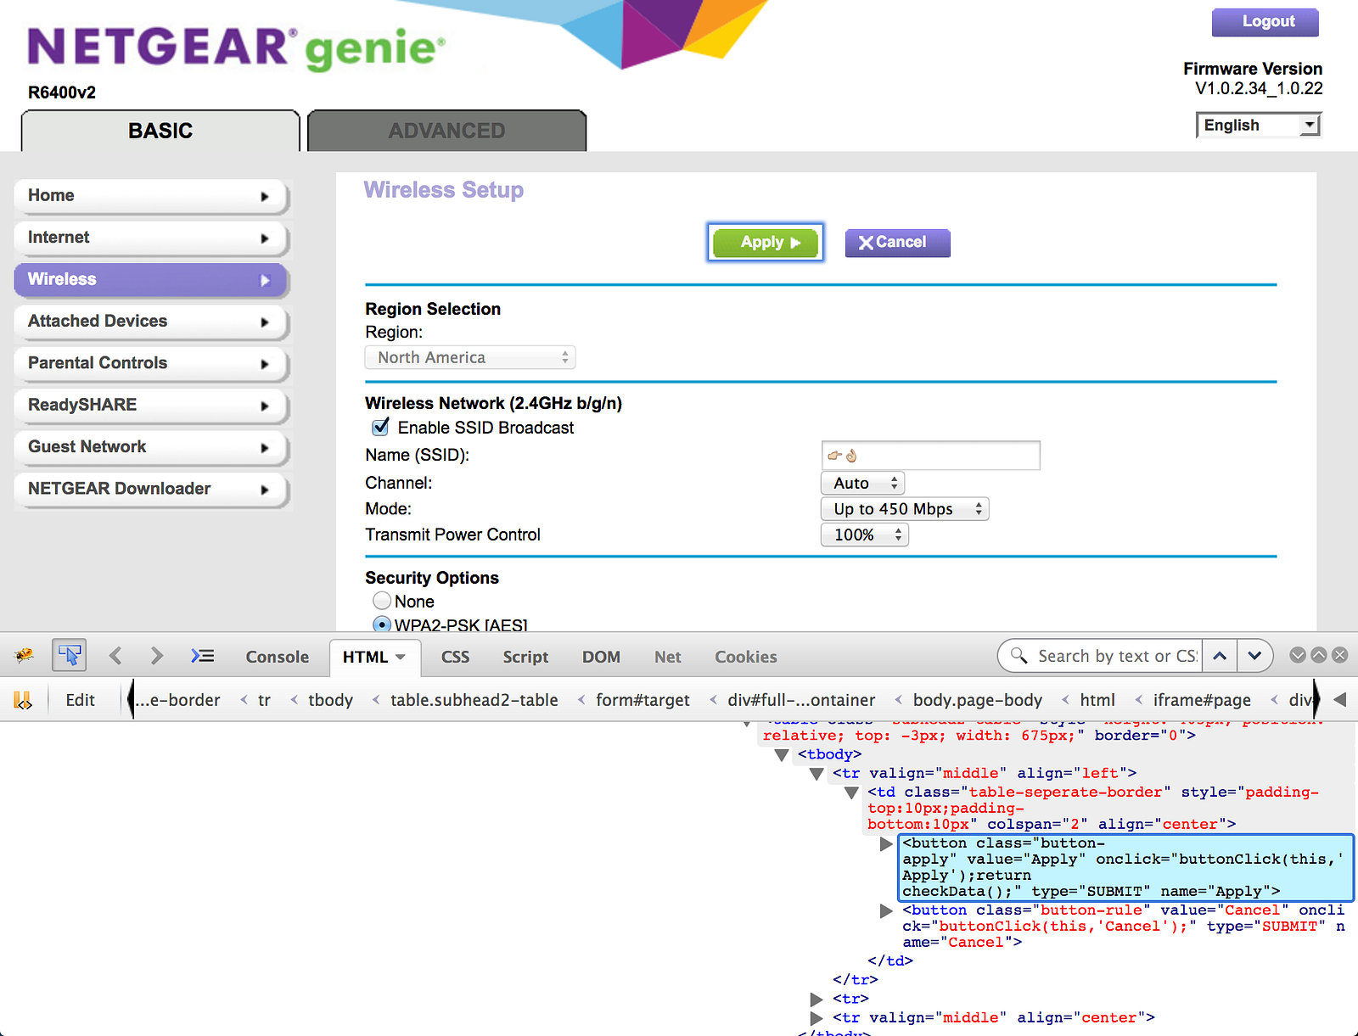Image resolution: width=1358 pixels, height=1036 pixels.
Task: Switch to the ADVANCED tab
Action: (446, 131)
